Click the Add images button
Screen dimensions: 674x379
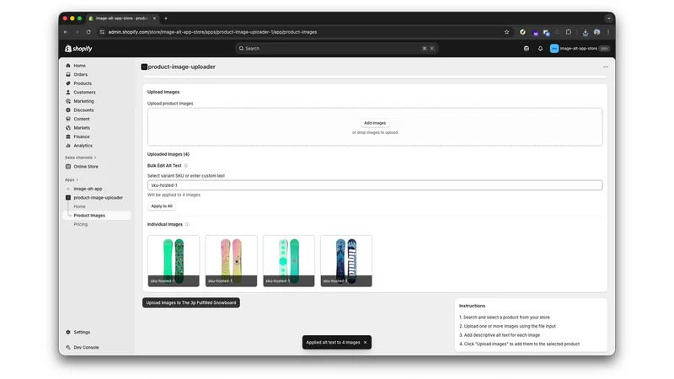pyautogui.click(x=375, y=123)
